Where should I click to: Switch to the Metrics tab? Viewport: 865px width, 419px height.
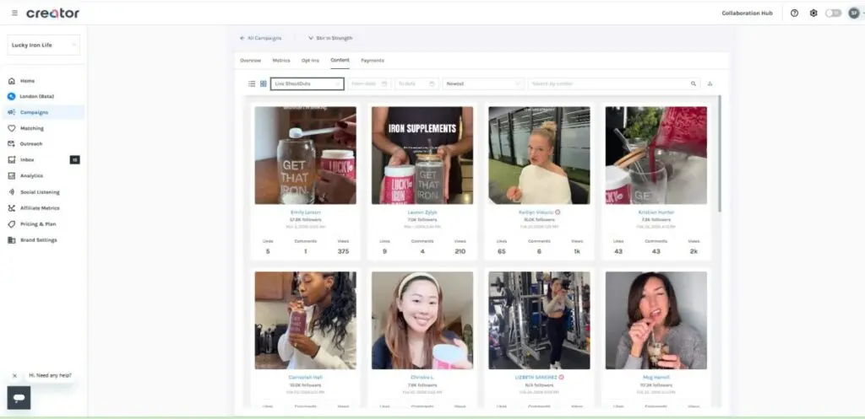point(281,61)
